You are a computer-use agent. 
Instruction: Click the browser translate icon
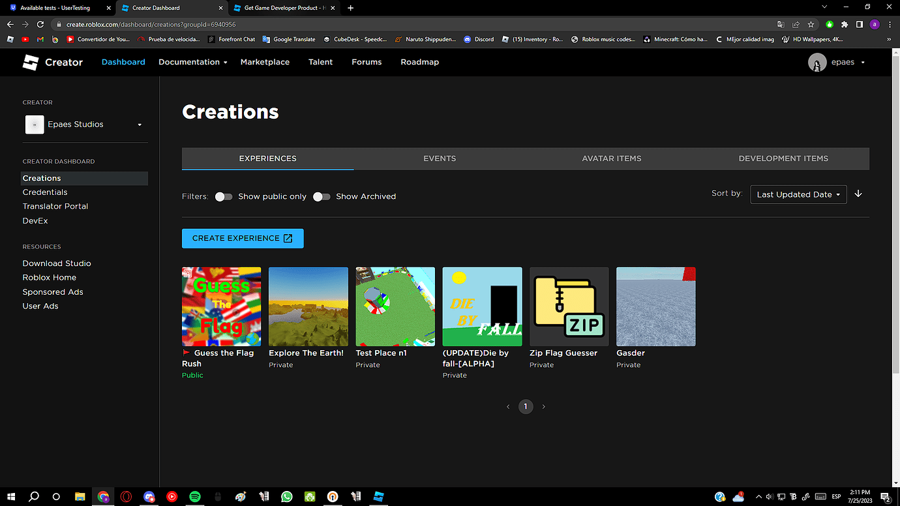(782, 23)
